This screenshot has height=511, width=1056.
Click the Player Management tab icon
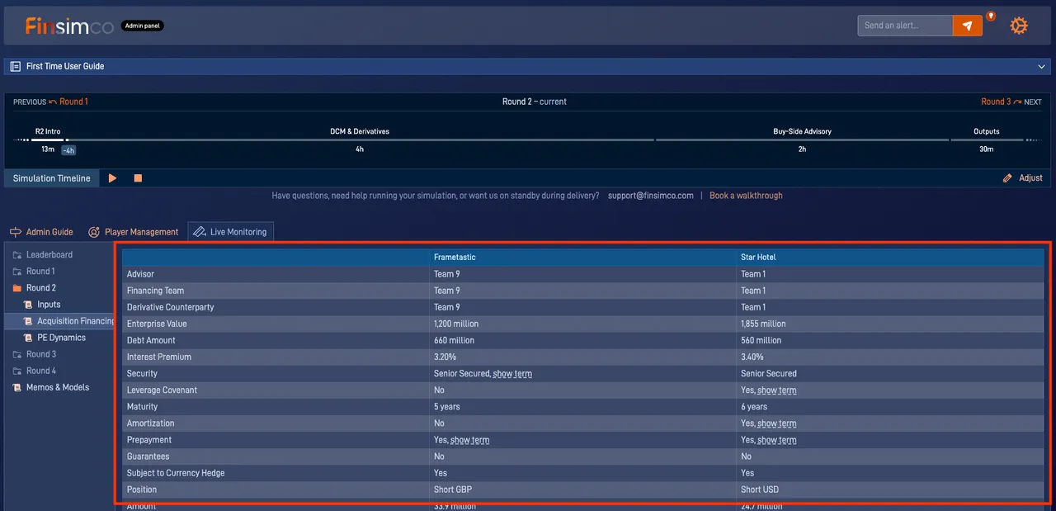(x=94, y=232)
